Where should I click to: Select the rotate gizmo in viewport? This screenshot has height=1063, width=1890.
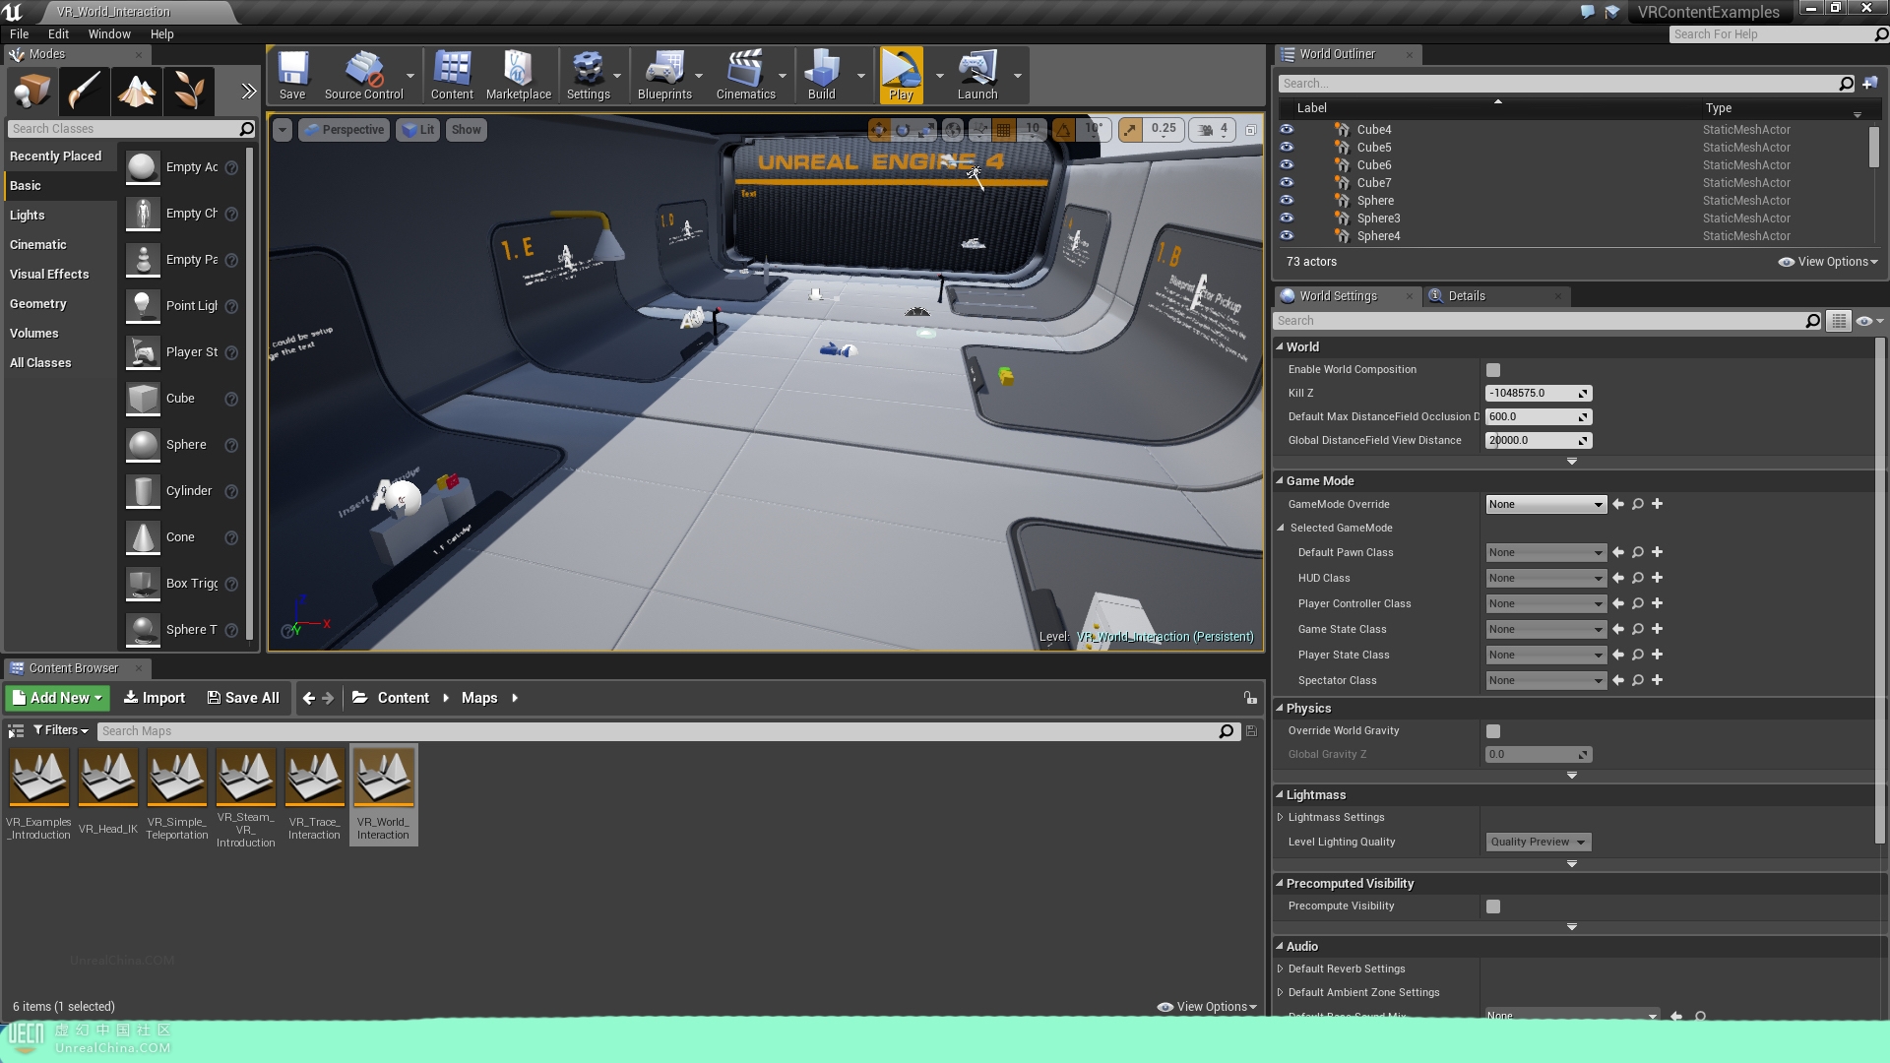[x=903, y=129]
